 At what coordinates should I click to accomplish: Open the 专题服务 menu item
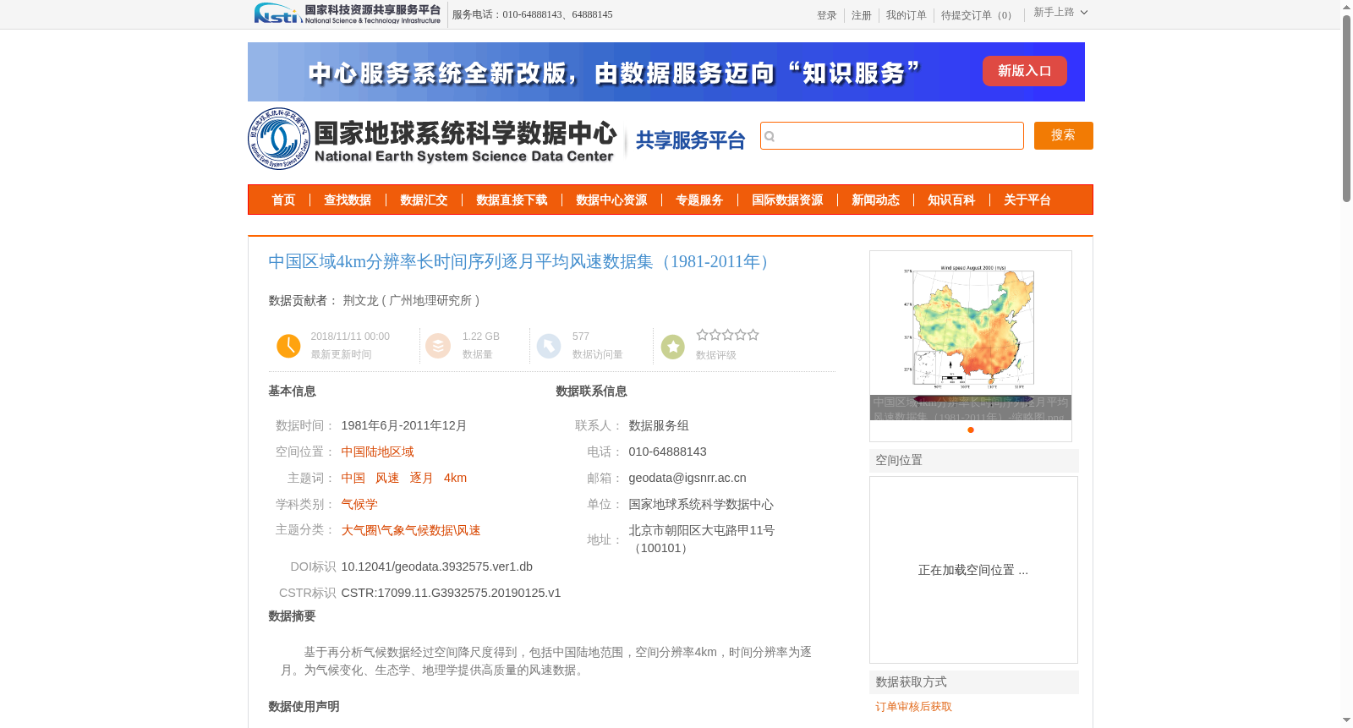699,200
